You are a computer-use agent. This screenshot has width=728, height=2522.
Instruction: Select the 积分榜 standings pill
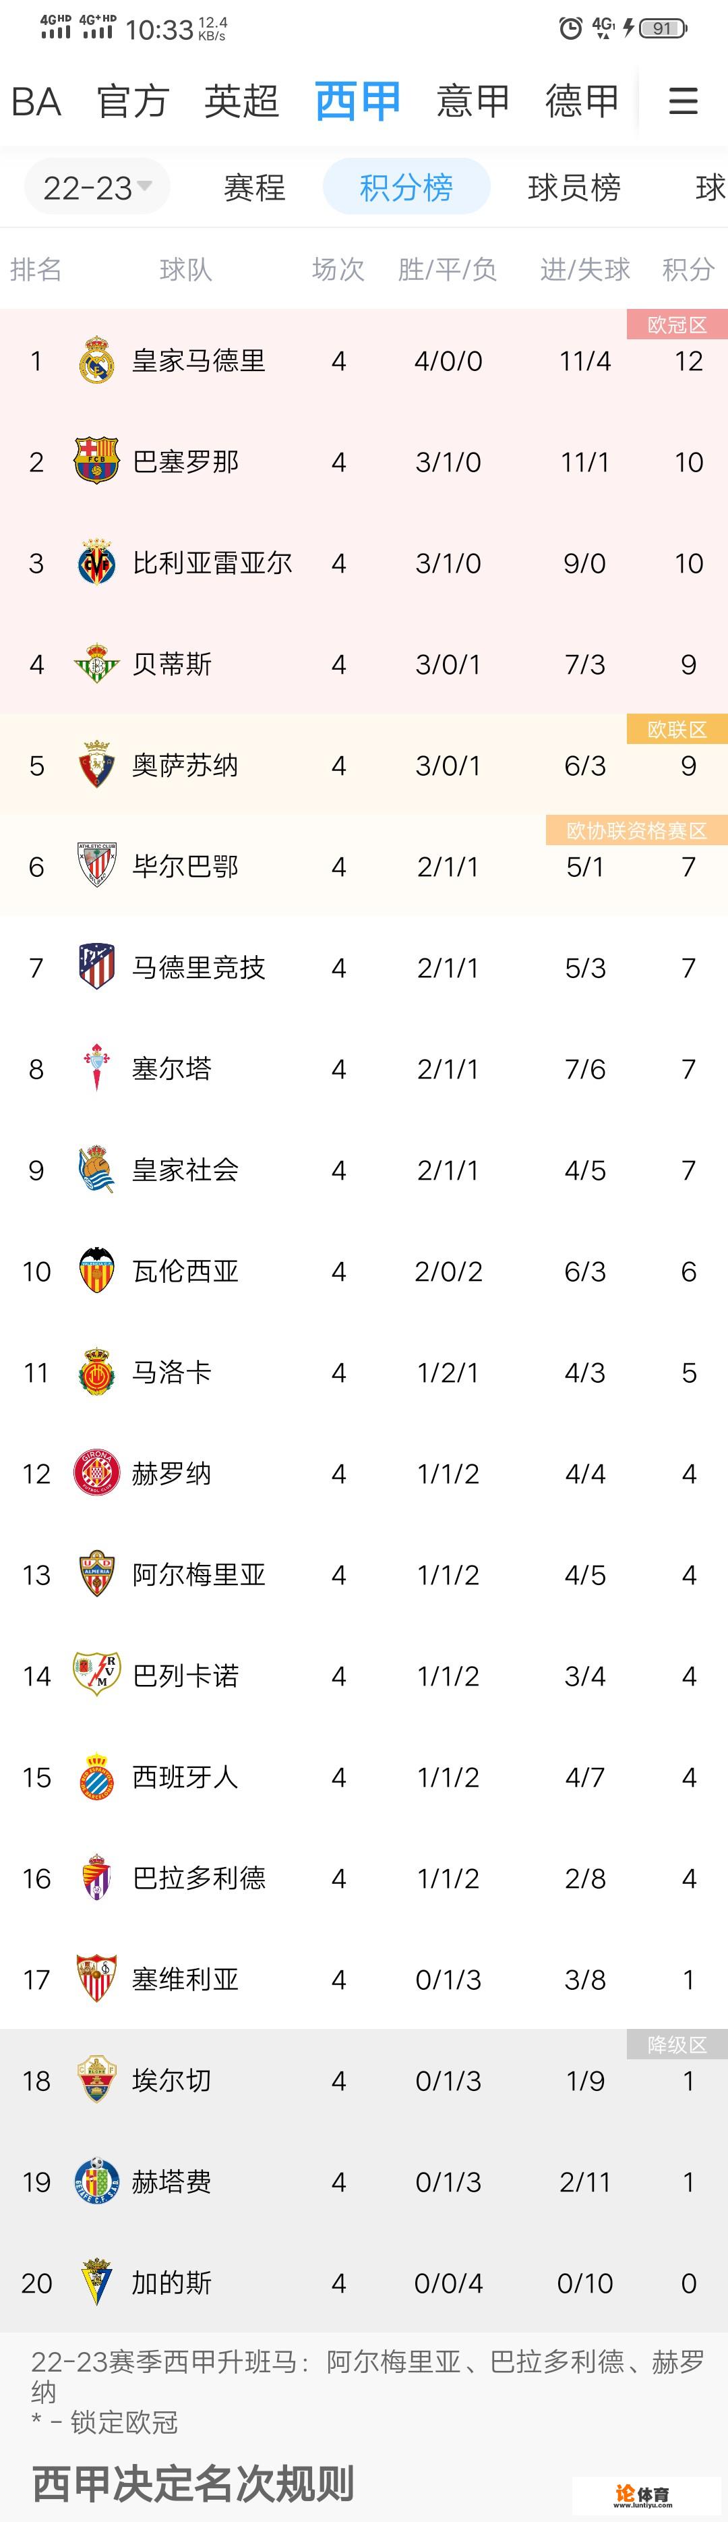pos(406,187)
